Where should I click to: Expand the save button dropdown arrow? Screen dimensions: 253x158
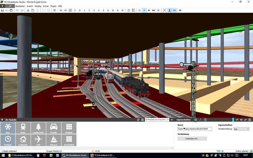click(6, 10)
